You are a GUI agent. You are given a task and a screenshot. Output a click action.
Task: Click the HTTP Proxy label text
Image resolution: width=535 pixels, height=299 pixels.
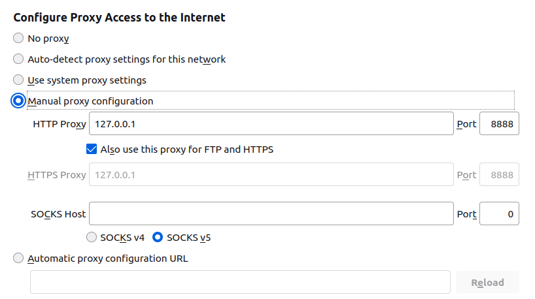pos(59,123)
